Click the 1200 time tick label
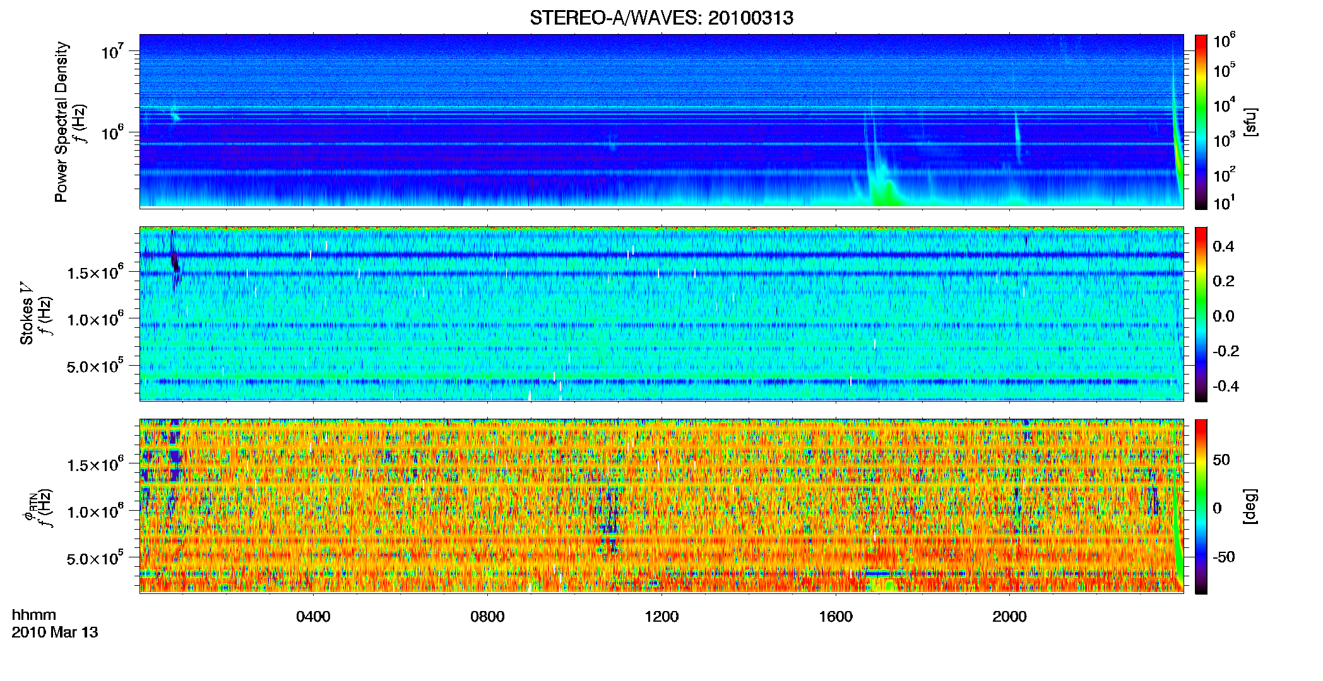1323x681 pixels. tap(661, 617)
